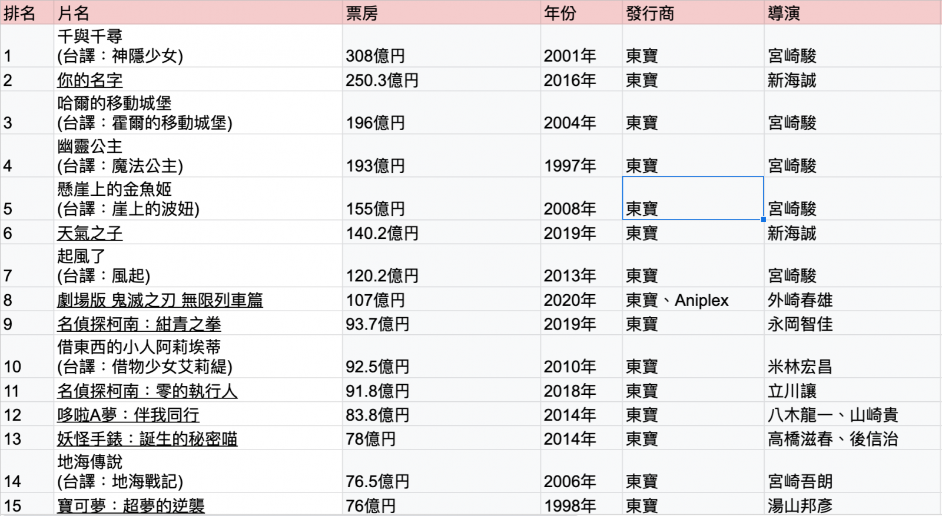Select the 140.2億円 box office cell

(442, 232)
